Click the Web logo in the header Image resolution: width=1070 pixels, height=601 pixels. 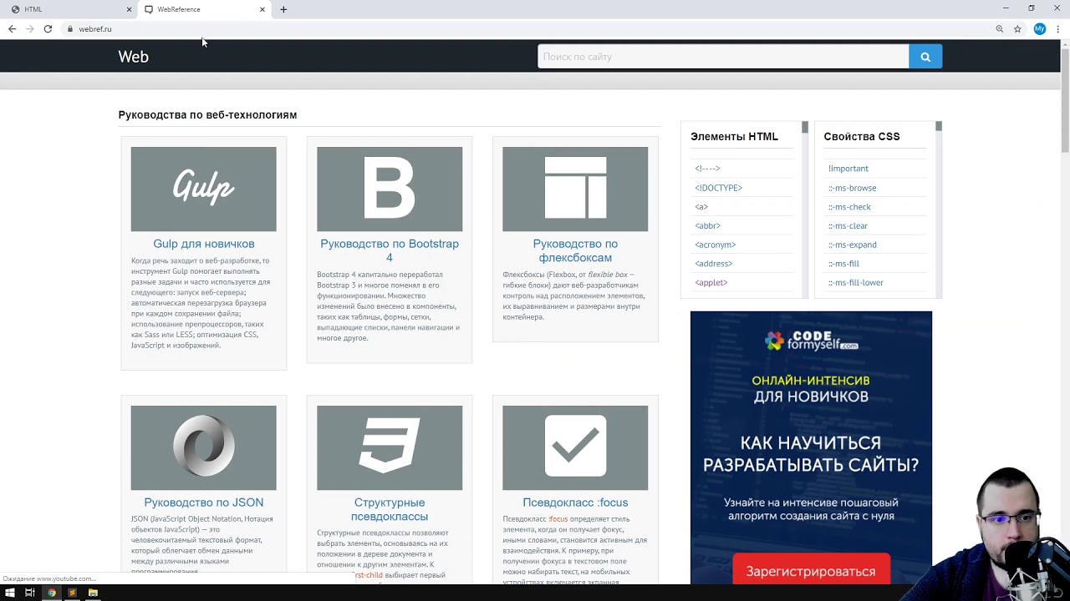(x=133, y=57)
